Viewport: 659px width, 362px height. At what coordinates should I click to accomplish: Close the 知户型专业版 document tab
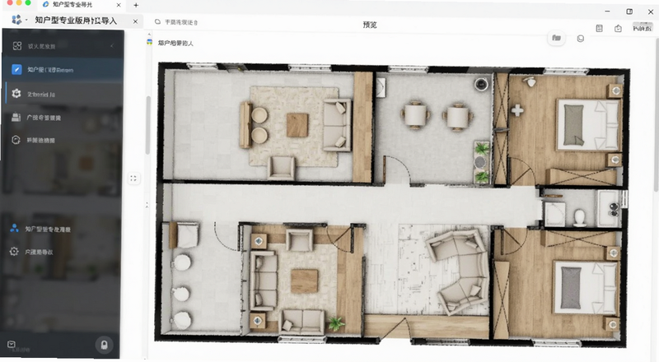coord(135,21)
